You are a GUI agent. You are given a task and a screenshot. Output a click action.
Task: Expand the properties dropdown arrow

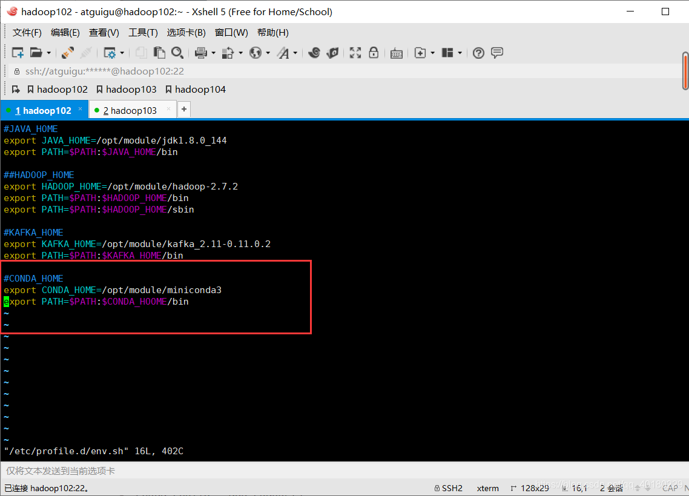click(122, 53)
